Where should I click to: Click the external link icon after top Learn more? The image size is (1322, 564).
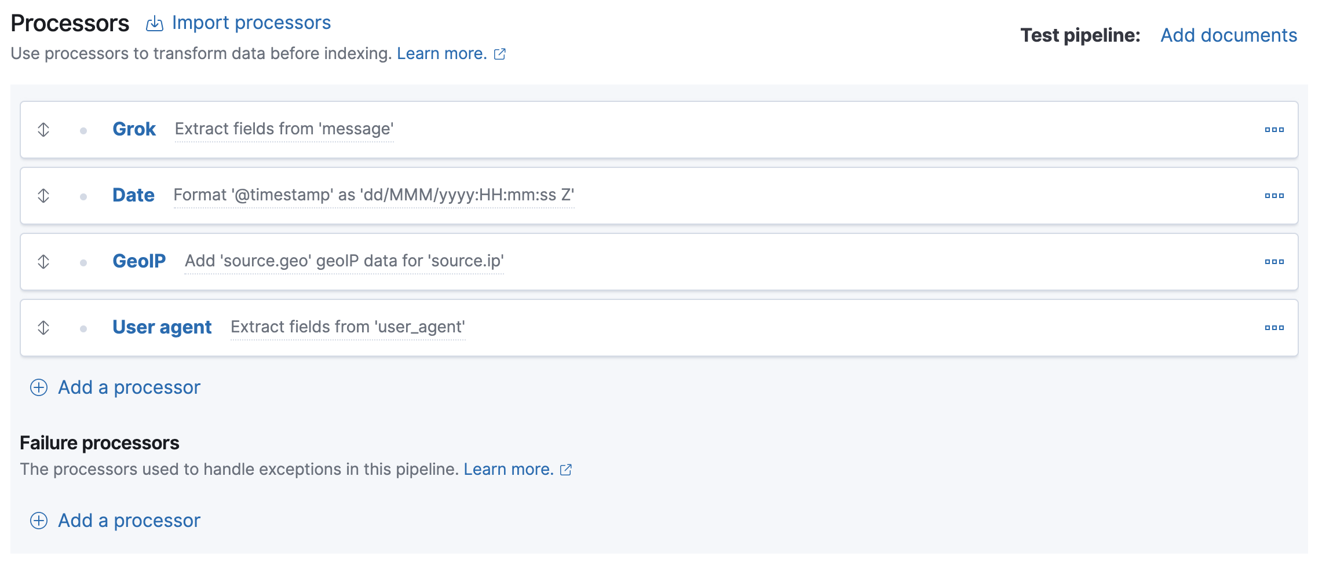(499, 53)
